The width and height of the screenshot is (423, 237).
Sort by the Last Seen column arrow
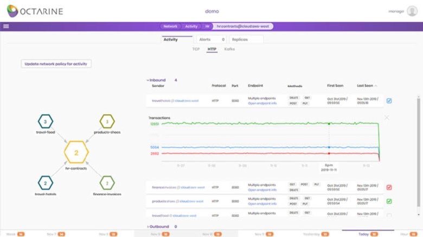tap(376, 85)
